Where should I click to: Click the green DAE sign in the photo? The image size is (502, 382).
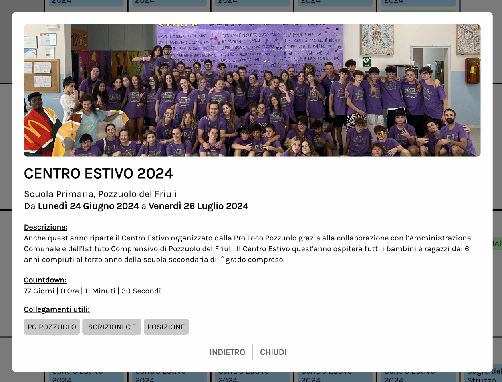[367, 61]
